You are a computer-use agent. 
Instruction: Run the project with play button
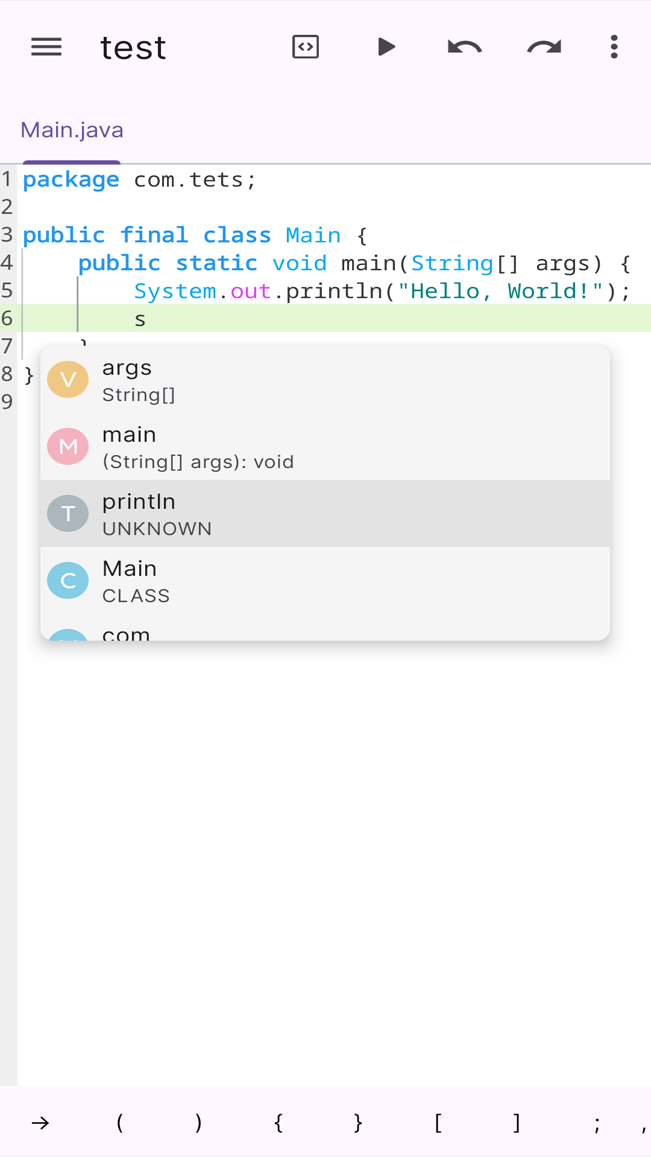(386, 47)
